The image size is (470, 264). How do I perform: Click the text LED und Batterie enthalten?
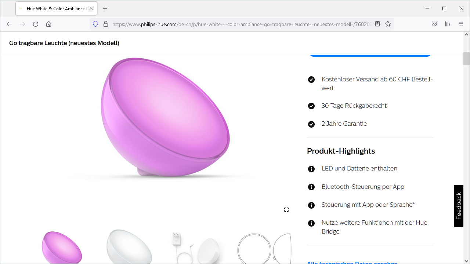359,168
